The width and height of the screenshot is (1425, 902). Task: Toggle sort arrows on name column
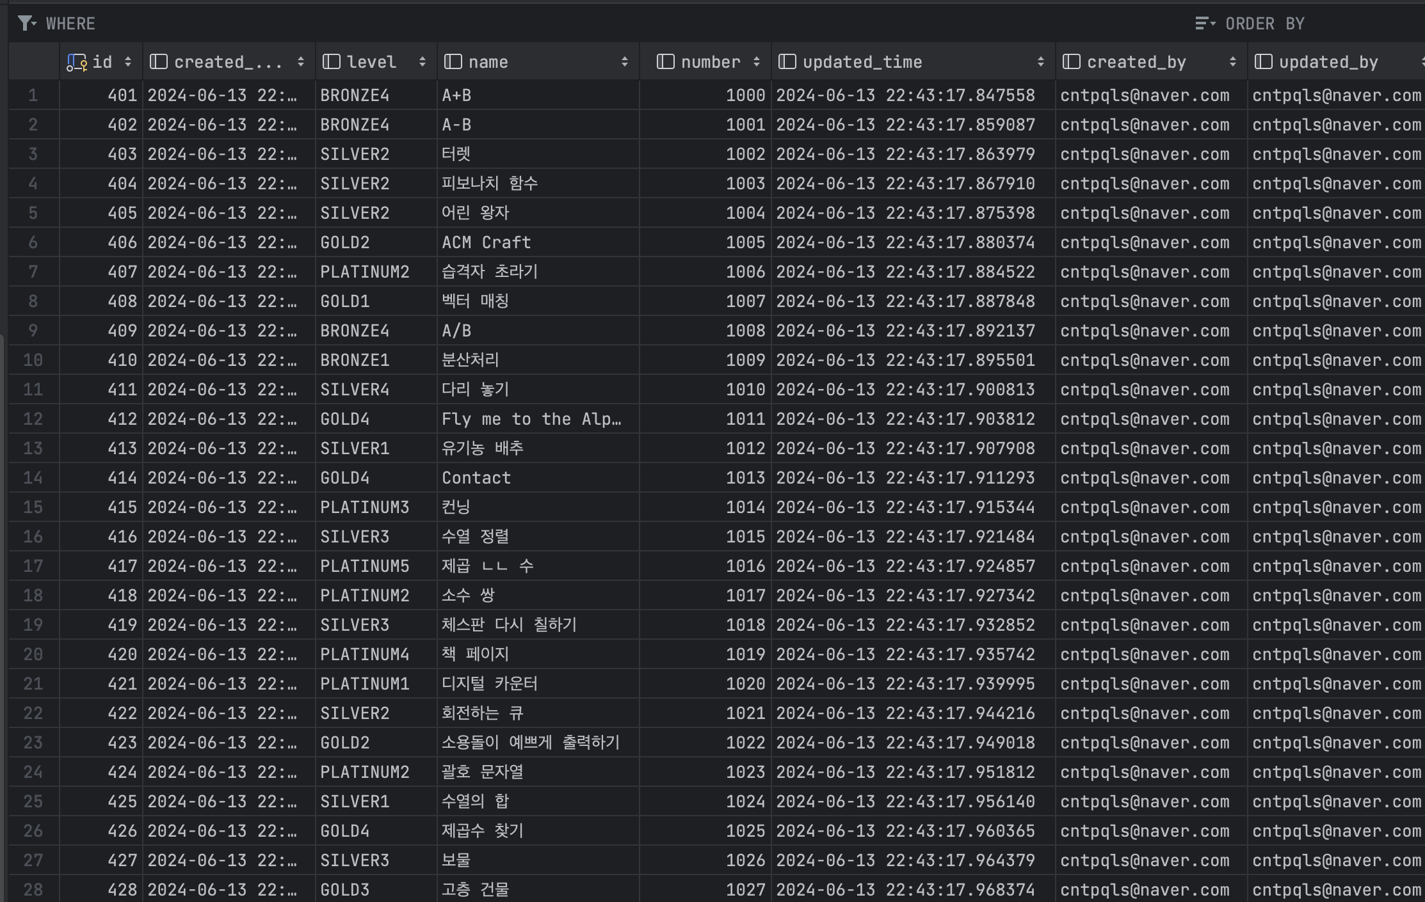point(624,62)
